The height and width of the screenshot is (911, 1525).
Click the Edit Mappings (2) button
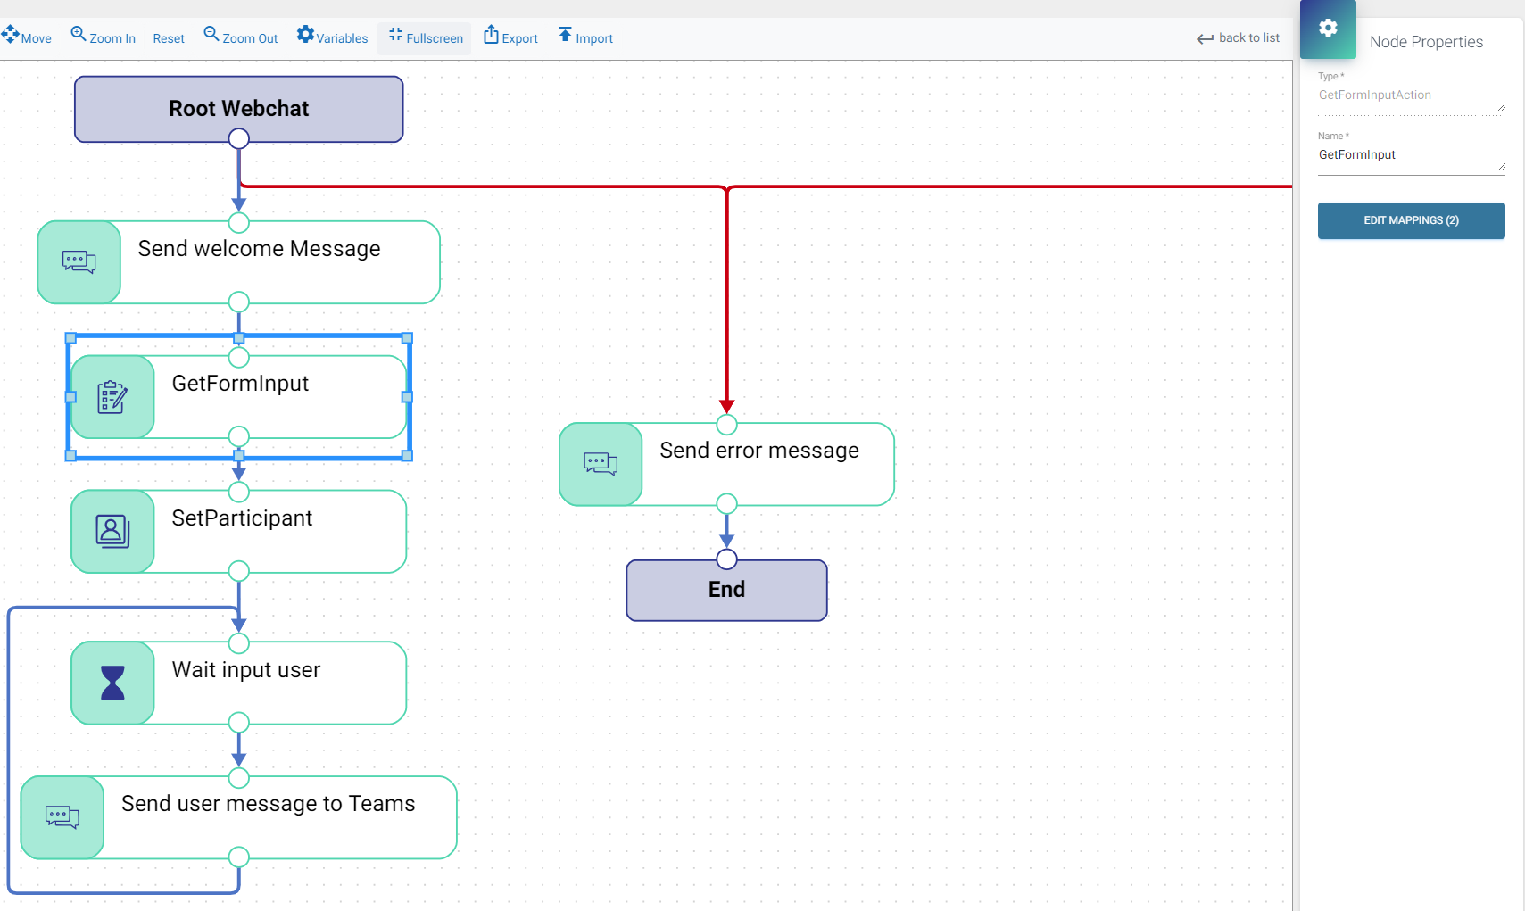[1411, 220]
